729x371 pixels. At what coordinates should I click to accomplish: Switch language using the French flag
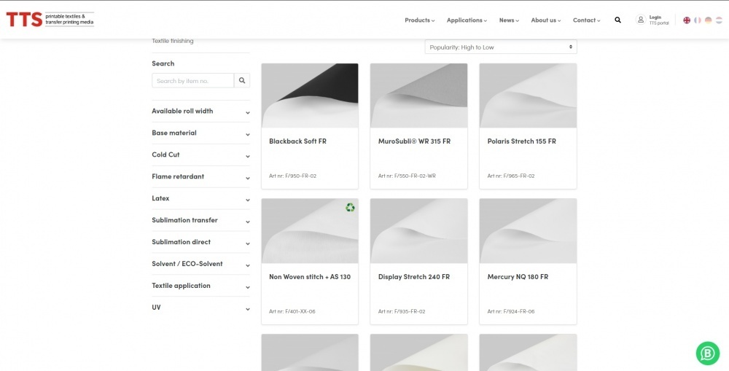tap(698, 20)
